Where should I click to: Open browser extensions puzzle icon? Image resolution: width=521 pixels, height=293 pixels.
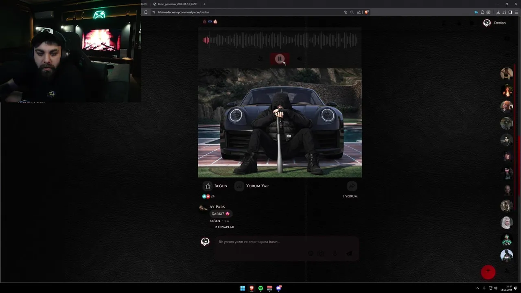[482, 12]
